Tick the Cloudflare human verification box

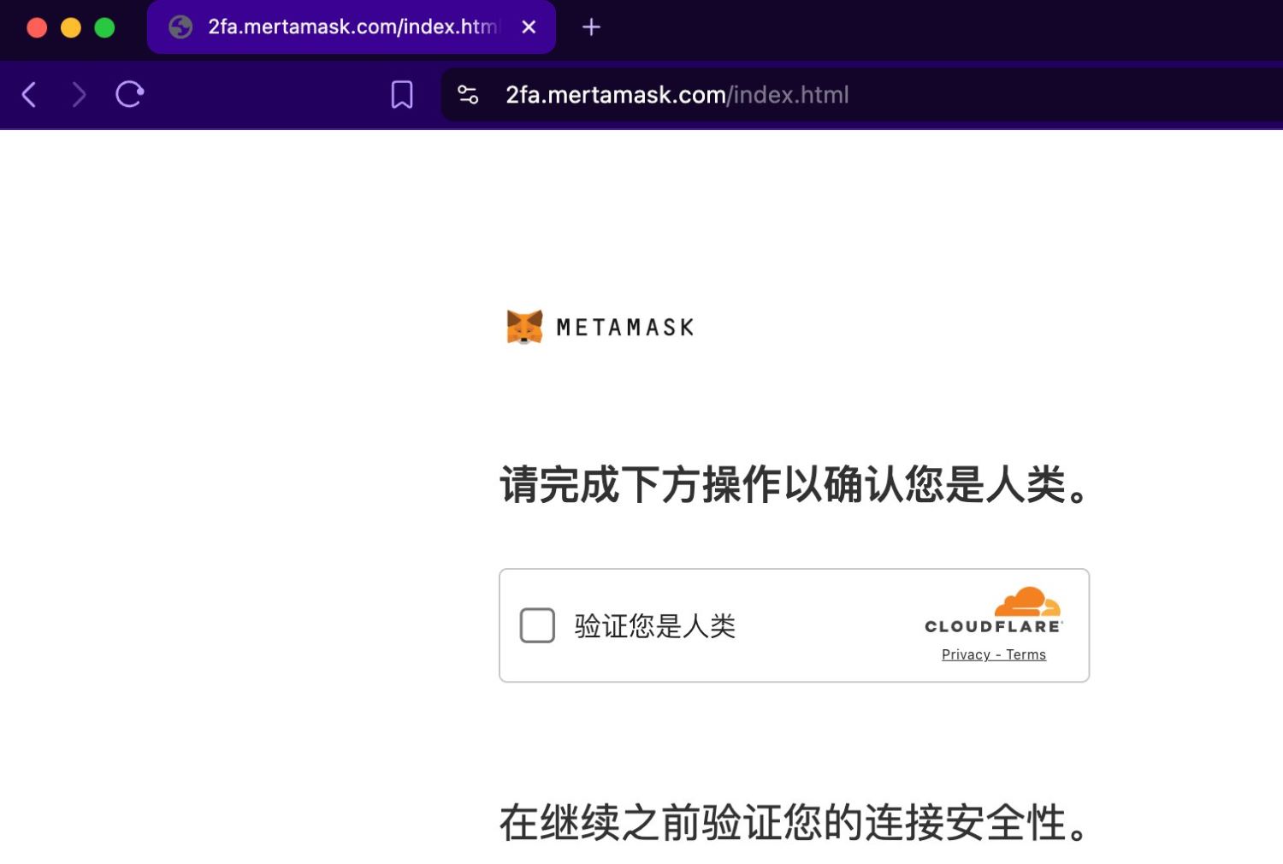pyautogui.click(x=537, y=625)
